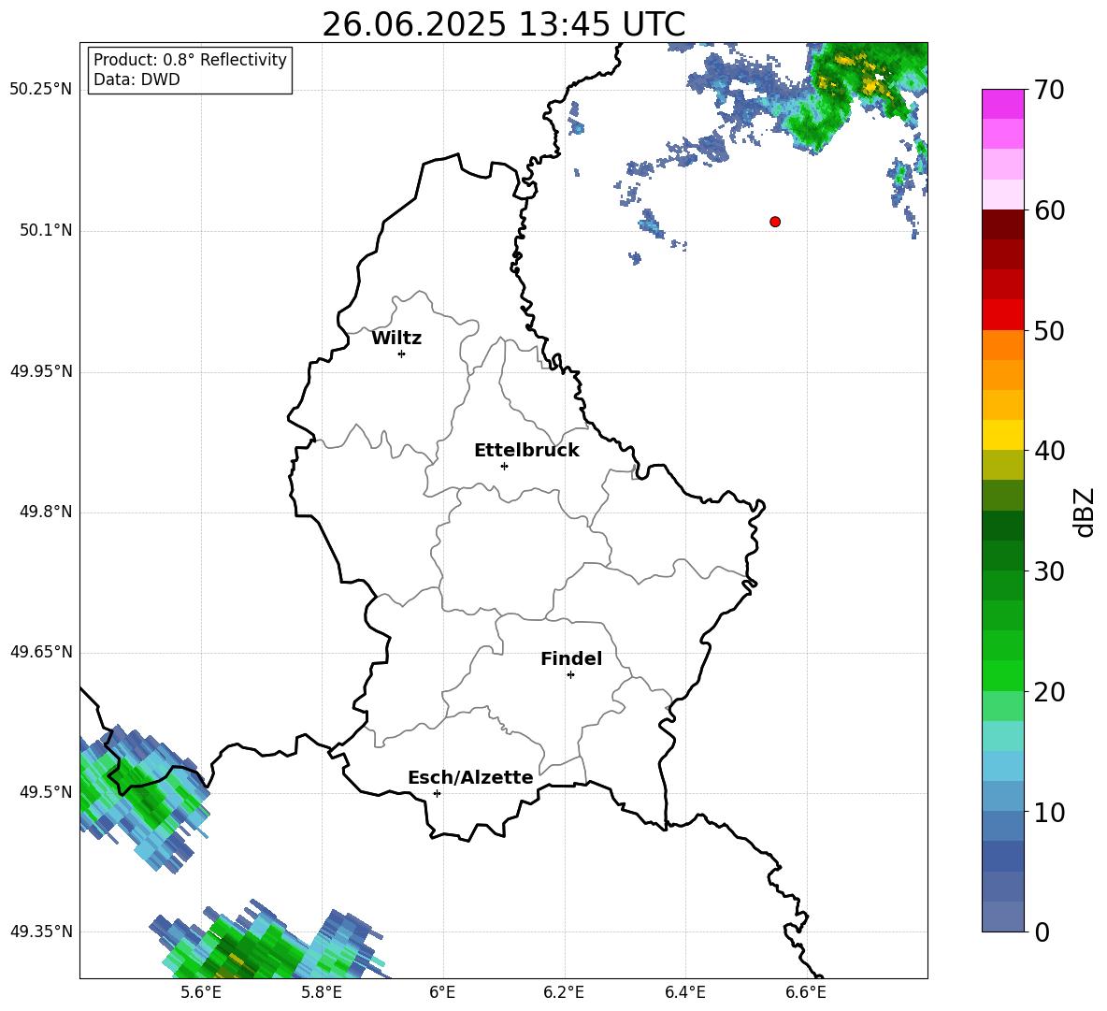Click the 49.8°N latitude label
The height and width of the screenshot is (1011, 1107).
[46, 512]
